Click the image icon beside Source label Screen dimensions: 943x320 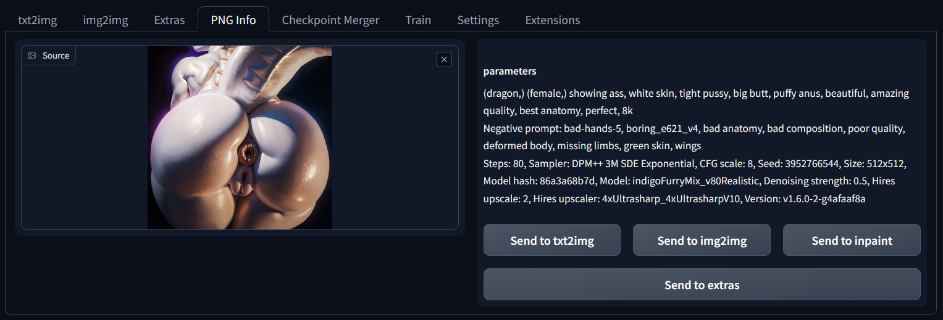pyautogui.click(x=32, y=55)
